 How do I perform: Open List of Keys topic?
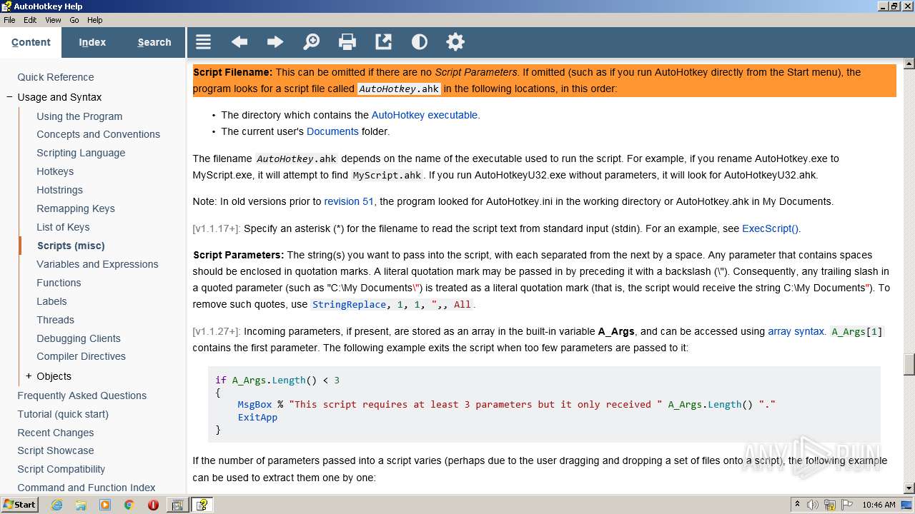tap(63, 227)
